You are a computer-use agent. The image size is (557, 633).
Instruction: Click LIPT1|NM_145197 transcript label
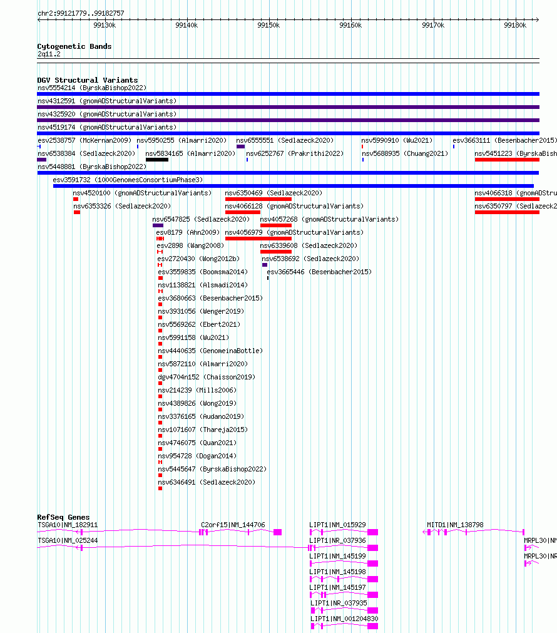point(337,587)
